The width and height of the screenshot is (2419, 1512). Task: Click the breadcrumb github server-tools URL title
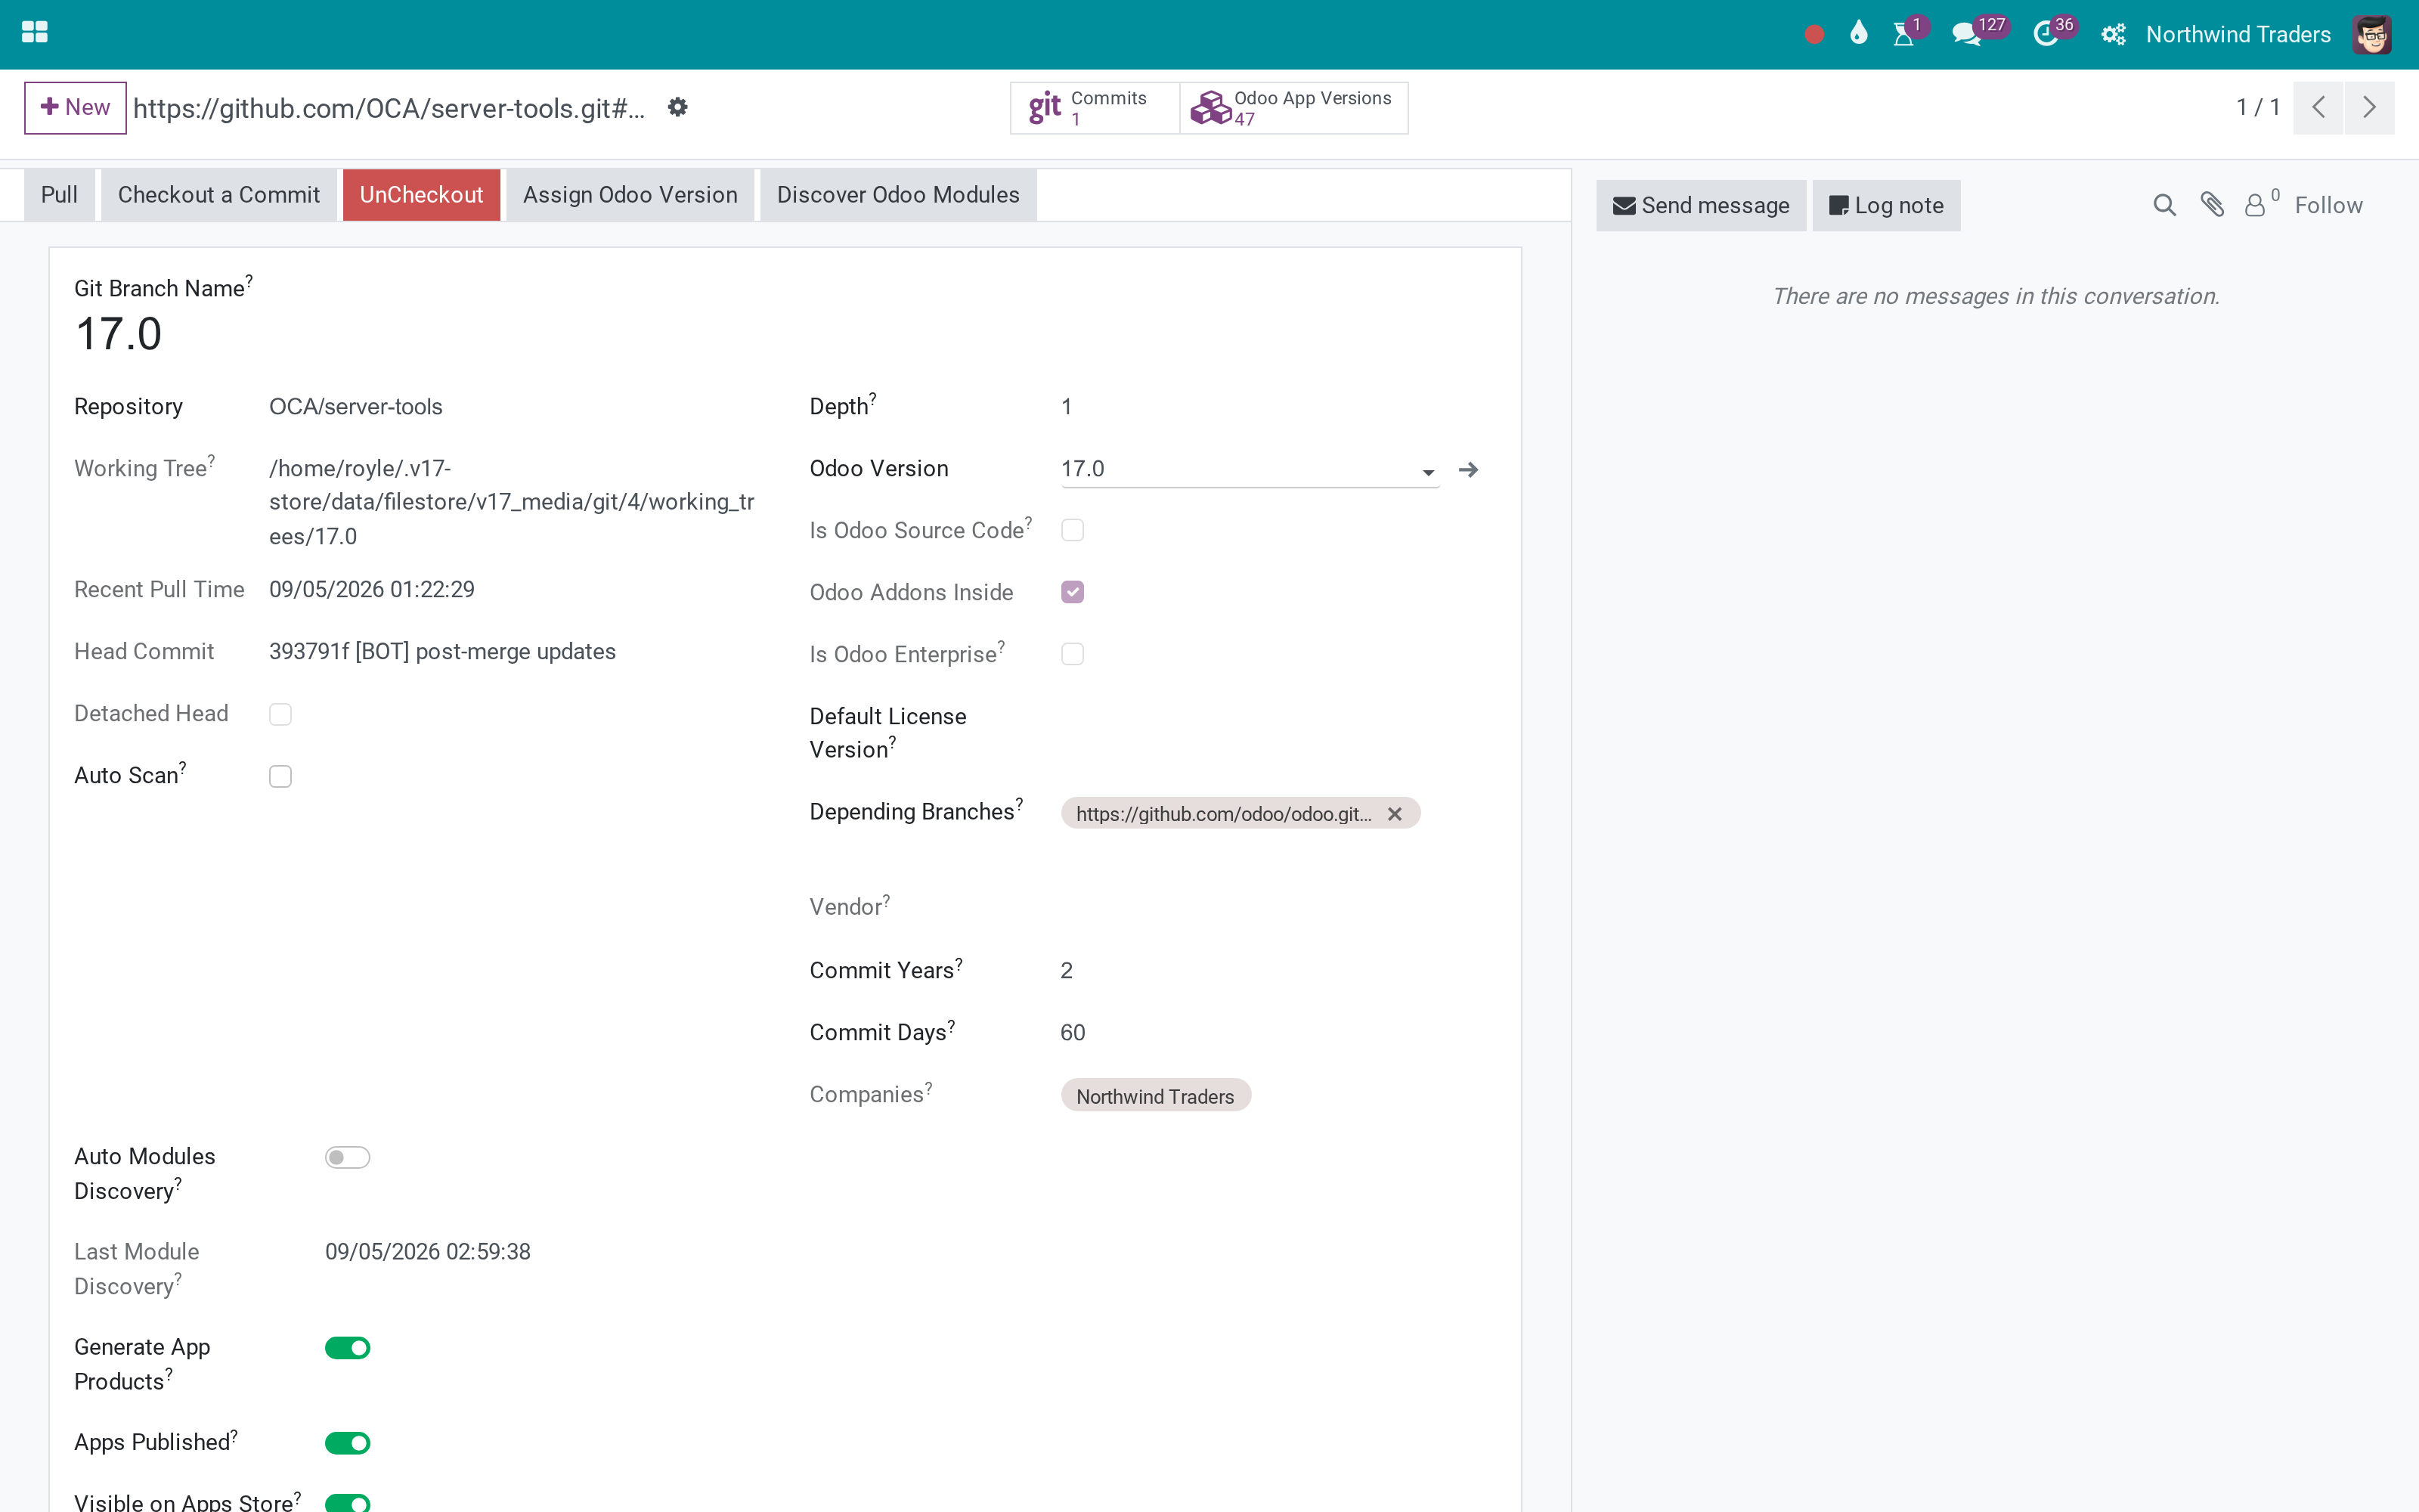(389, 108)
